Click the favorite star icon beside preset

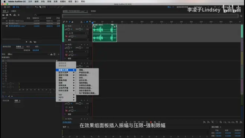[59, 54]
